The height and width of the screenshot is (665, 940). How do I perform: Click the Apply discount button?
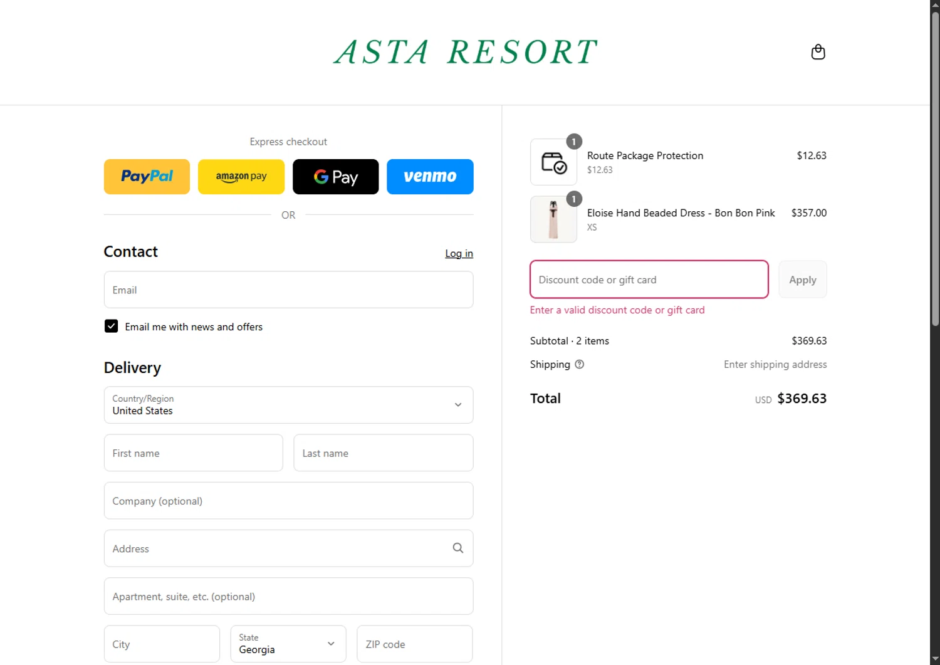point(803,280)
